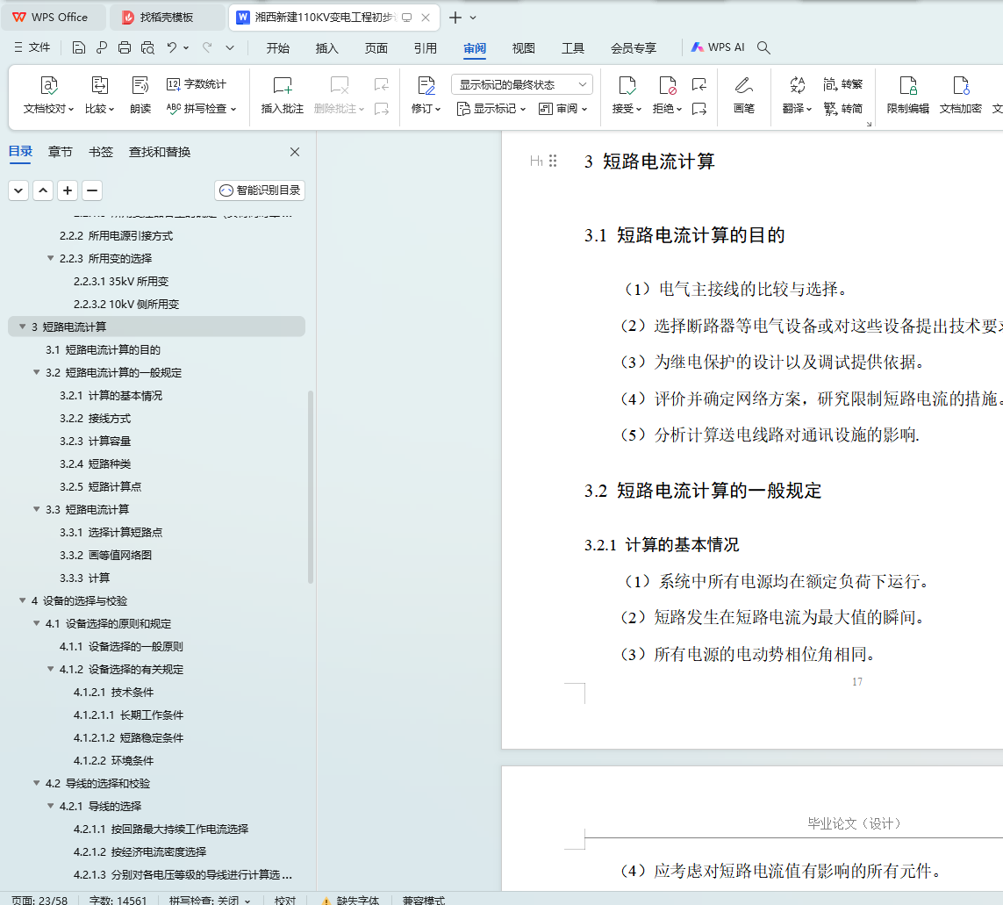Switch to the 视图 ribbon tab
The image size is (1003, 905).
pyautogui.click(x=523, y=48)
